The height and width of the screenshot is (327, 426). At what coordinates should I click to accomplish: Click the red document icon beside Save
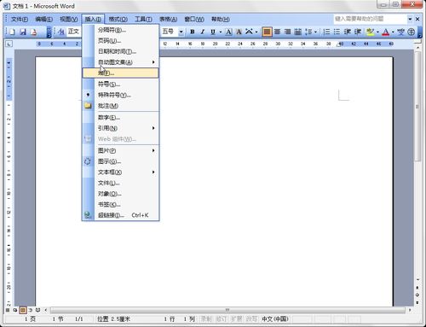pyautogui.click(x=33, y=32)
